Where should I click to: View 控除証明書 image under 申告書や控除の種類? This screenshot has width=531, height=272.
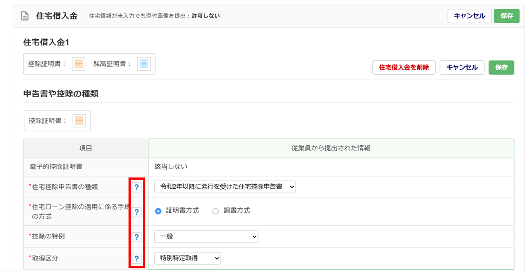[x=79, y=121]
